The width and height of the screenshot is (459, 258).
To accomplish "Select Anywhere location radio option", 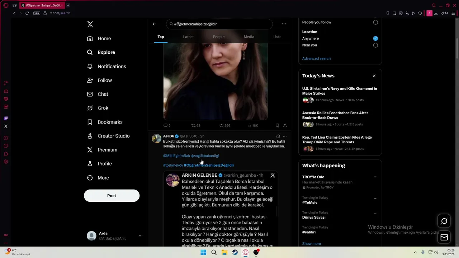I will pos(375,38).
